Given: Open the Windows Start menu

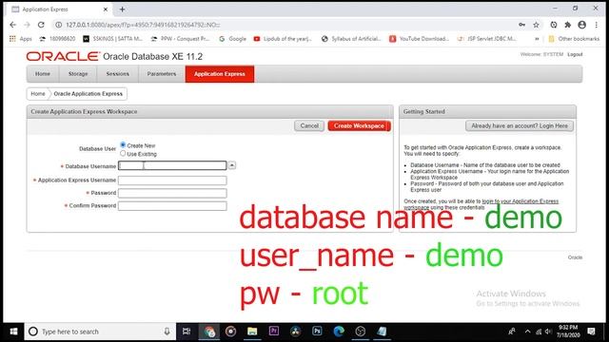Looking at the screenshot, I should coord(13,332).
